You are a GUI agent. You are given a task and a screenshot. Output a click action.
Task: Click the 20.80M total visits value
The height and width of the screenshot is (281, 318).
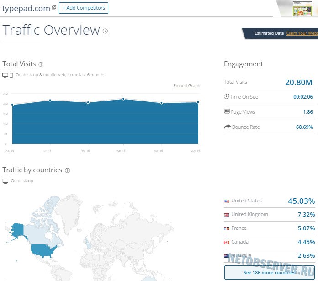click(x=299, y=82)
